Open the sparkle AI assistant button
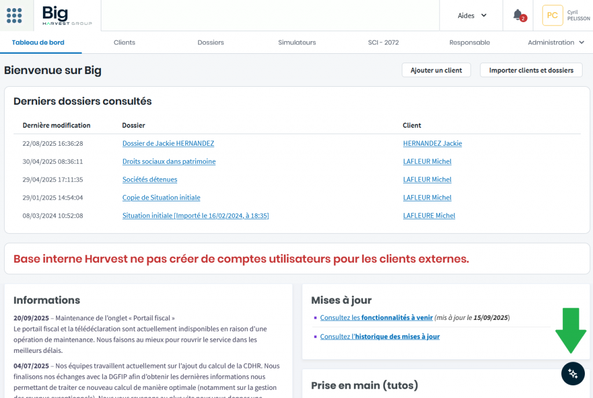This screenshot has height=398, width=593. [573, 373]
